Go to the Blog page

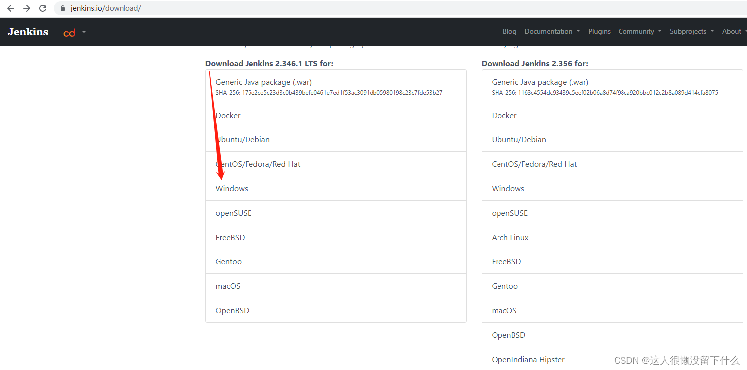click(x=509, y=31)
